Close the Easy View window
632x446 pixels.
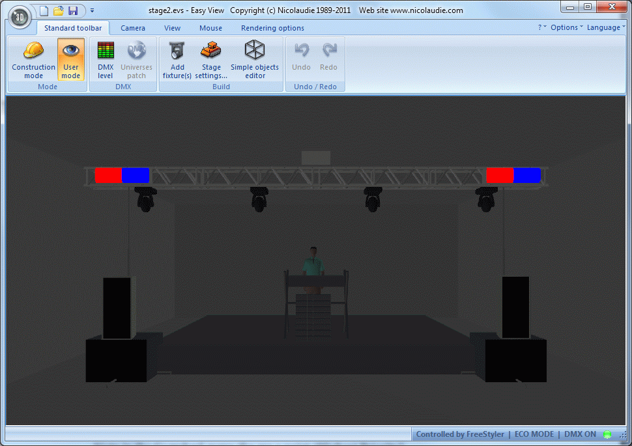click(x=612, y=7)
